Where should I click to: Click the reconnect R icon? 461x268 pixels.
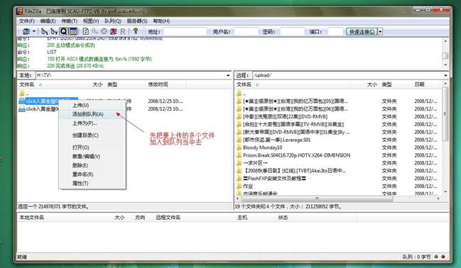click(123, 31)
